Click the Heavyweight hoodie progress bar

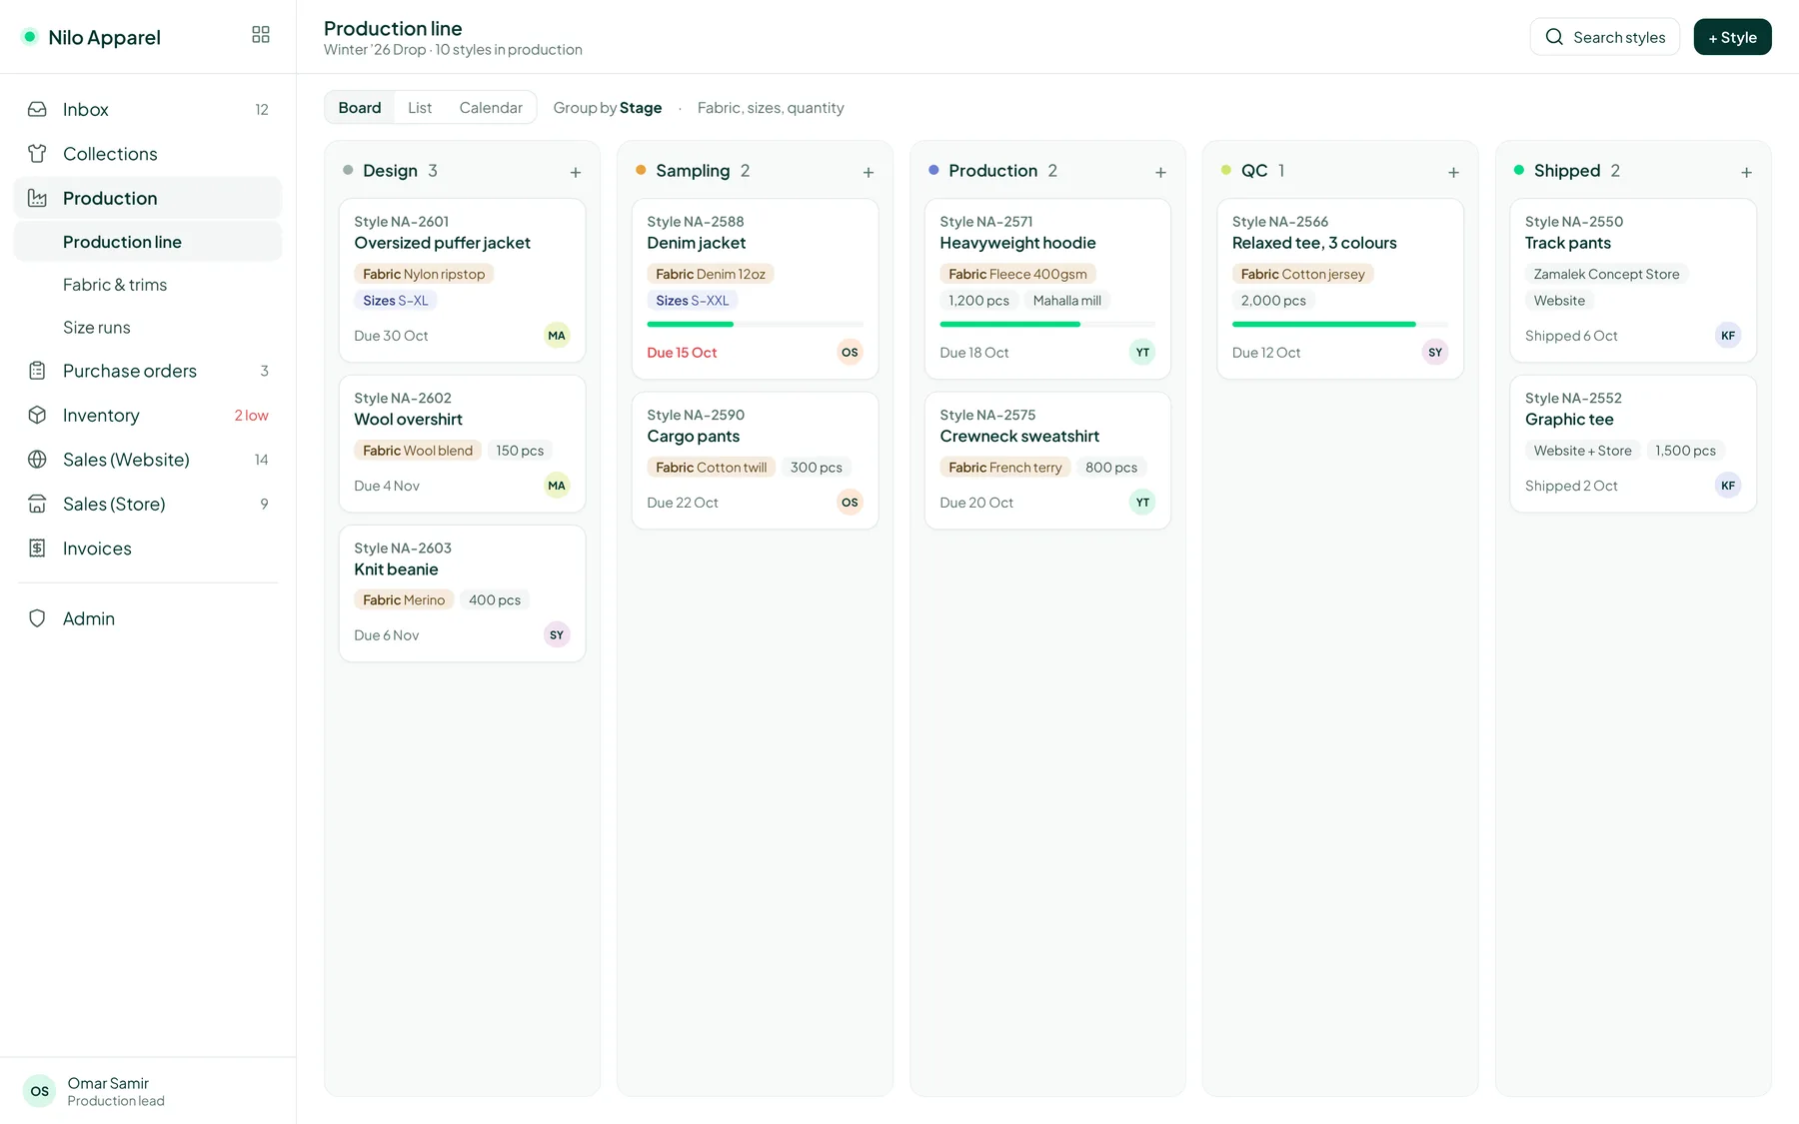[1047, 324]
